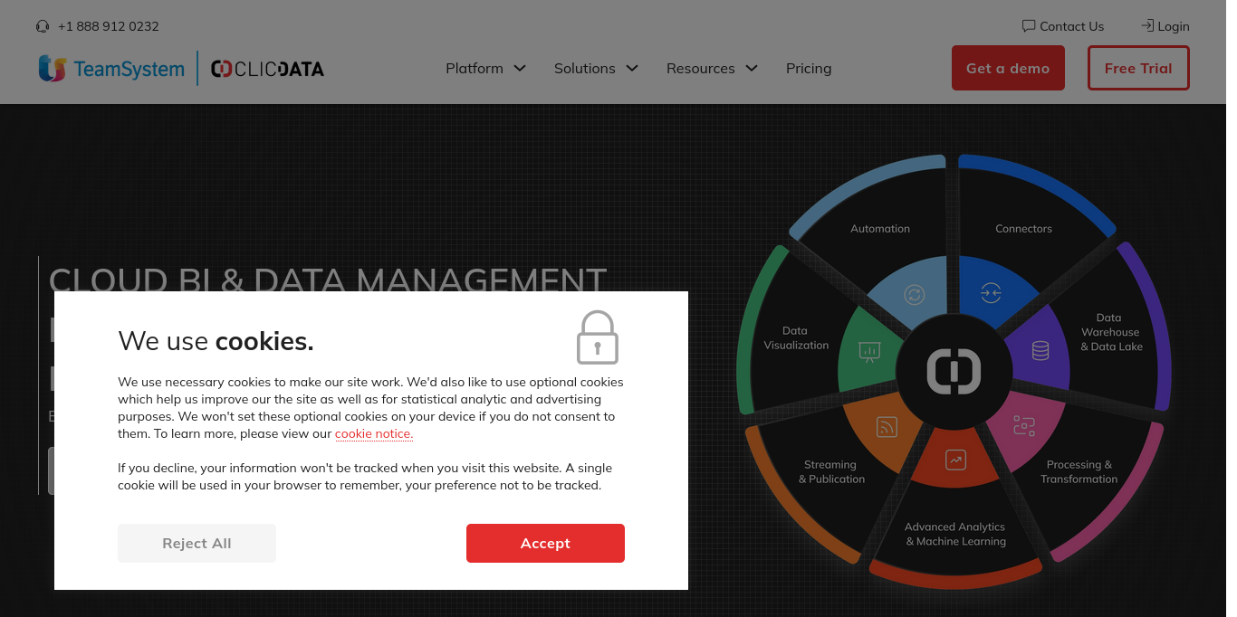This screenshot has width=1237, height=617.
Task: Click the Data Visualization label
Action: 796,338
